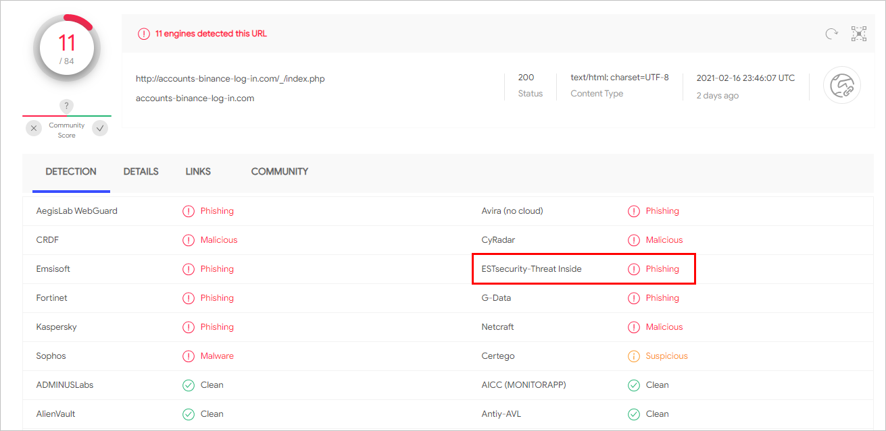Open the graph view icon
Viewport: 886px width, 431px height.
click(859, 34)
